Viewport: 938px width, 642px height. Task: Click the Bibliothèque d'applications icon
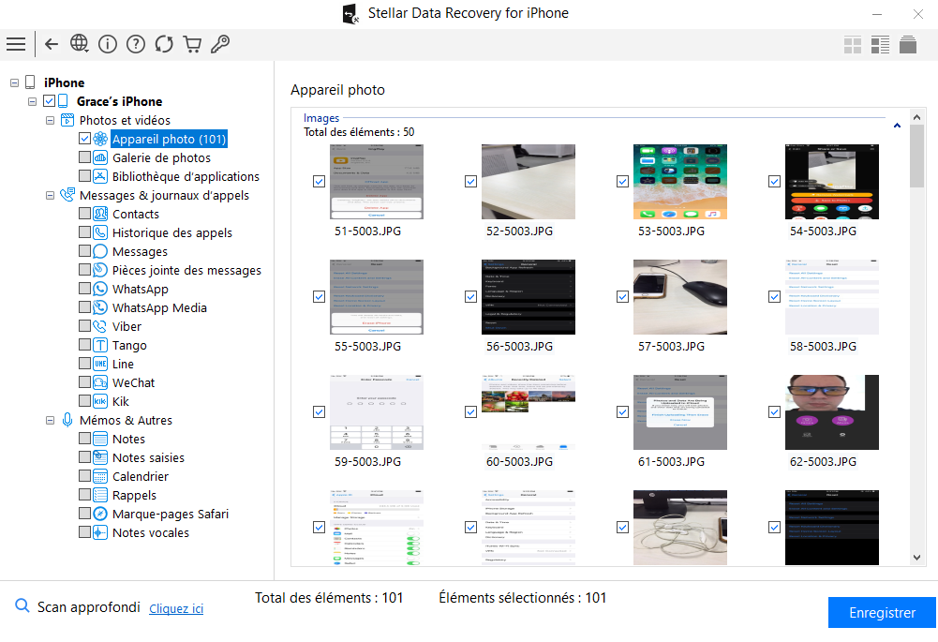click(100, 176)
